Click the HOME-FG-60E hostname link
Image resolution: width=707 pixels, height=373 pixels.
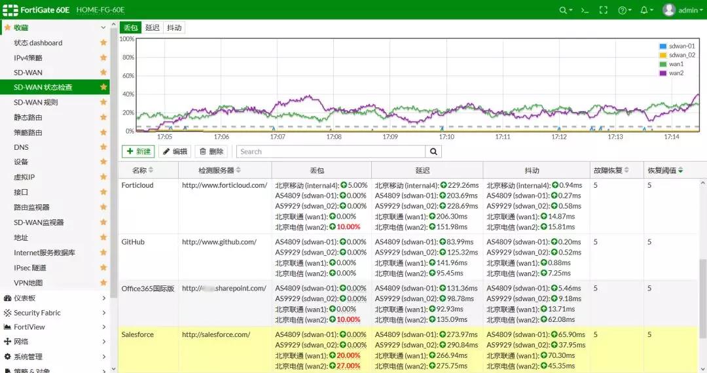(101, 10)
